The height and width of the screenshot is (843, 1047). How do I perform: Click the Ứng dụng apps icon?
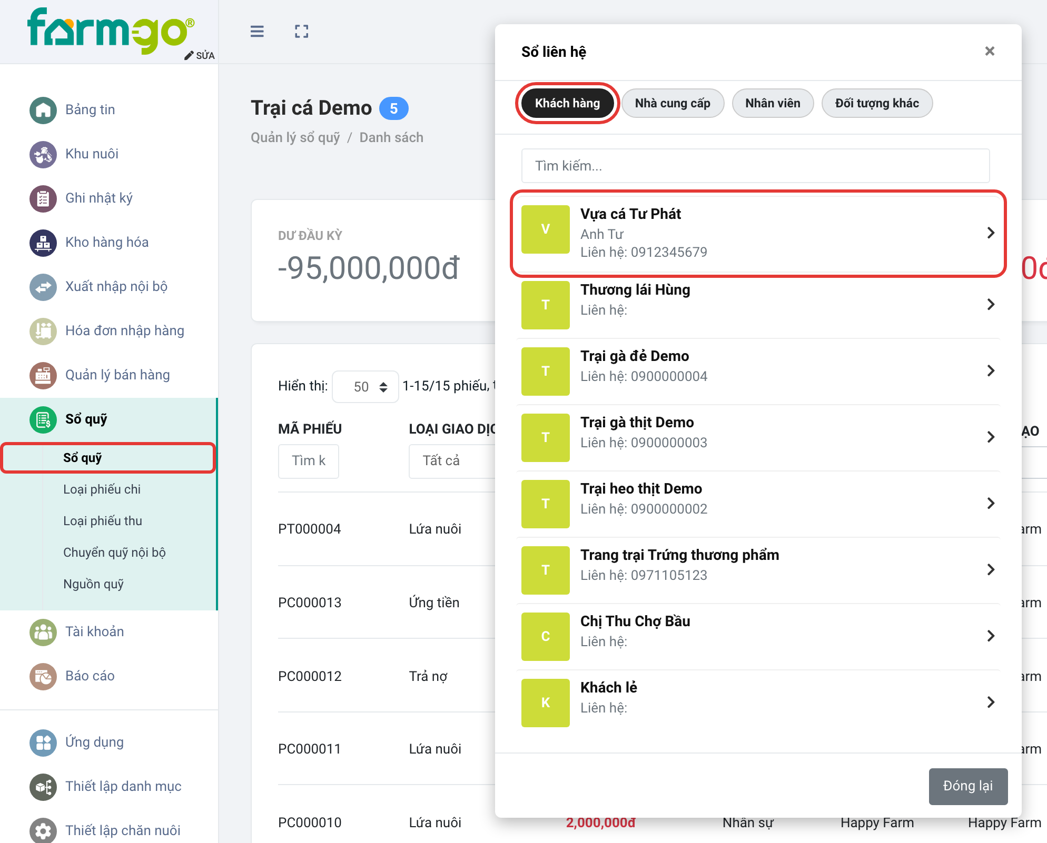pos(43,742)
